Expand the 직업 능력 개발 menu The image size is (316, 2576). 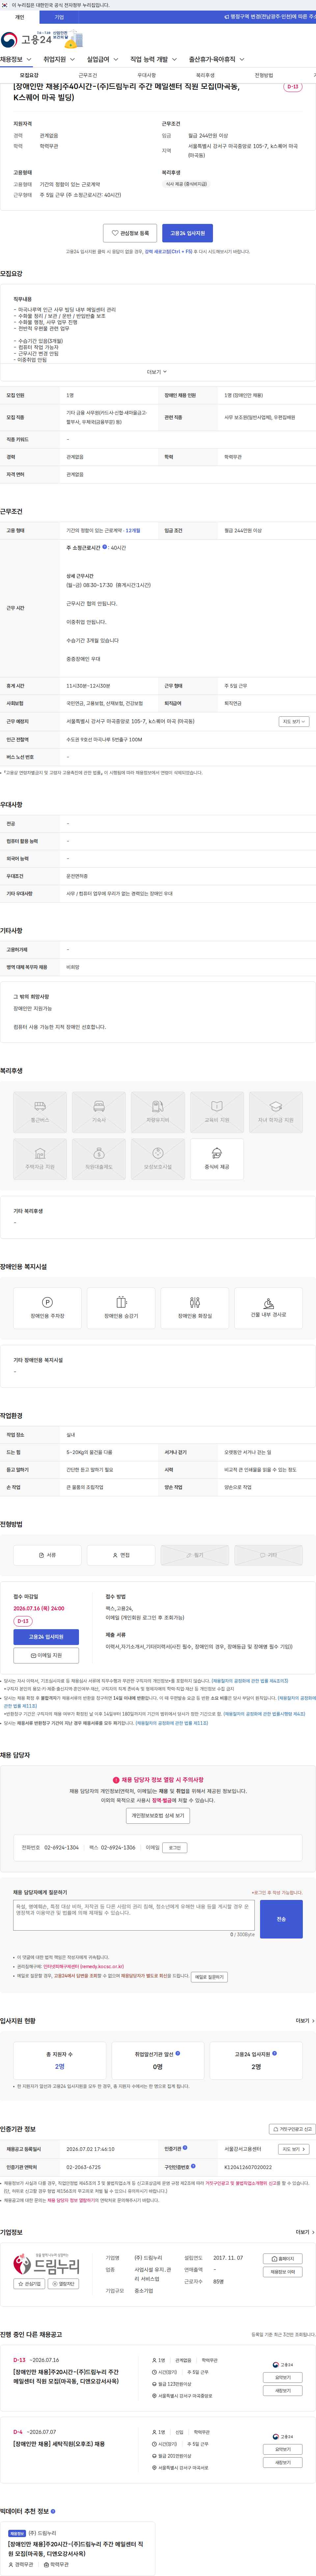coord(153,59)
